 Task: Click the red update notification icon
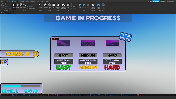click(x=151, y=1)
